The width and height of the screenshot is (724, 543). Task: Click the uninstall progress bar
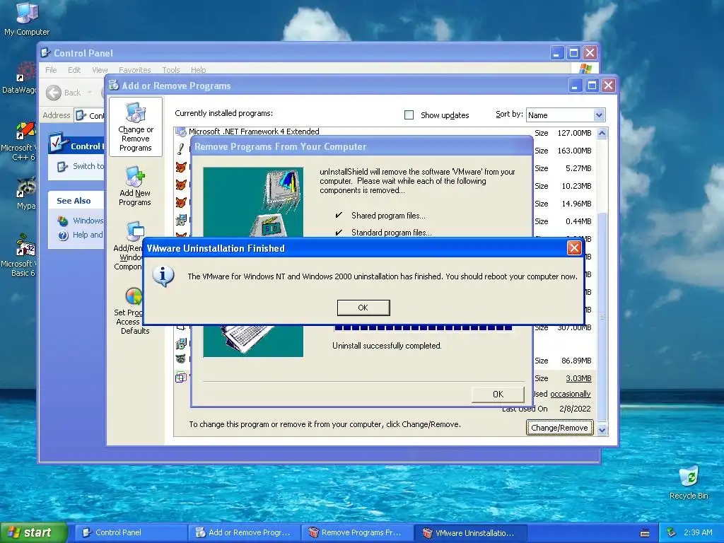423,328
